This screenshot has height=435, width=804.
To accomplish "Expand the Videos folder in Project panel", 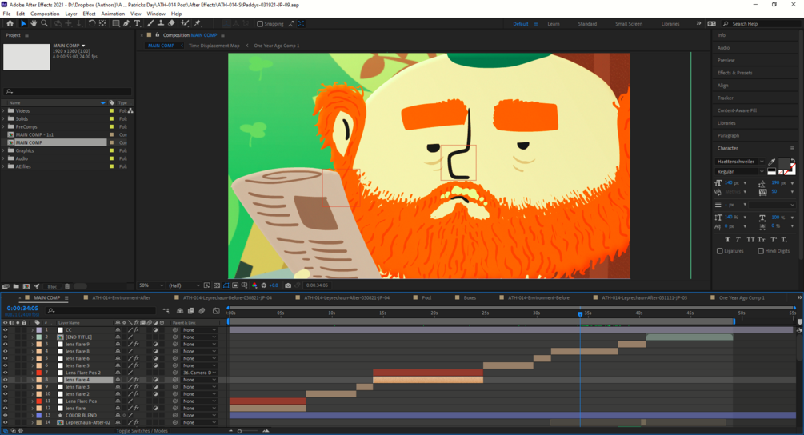I will click(3, 110).
